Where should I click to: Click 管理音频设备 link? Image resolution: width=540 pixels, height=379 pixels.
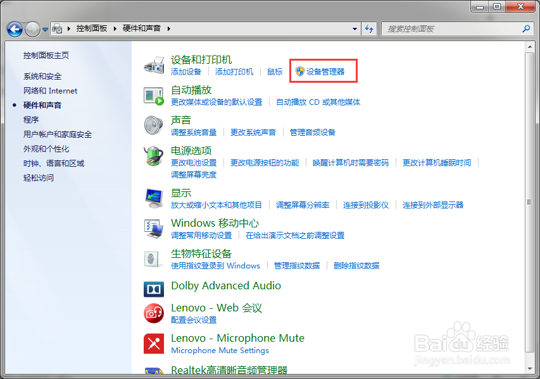pyautogui.click(x=313, y=132)
